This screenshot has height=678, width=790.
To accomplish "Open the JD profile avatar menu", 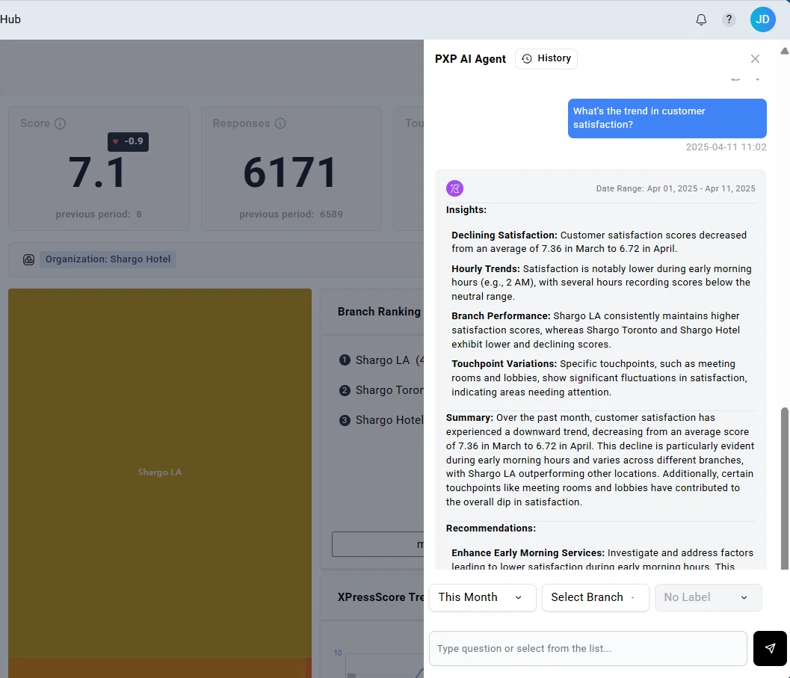I will pos(762,19).
